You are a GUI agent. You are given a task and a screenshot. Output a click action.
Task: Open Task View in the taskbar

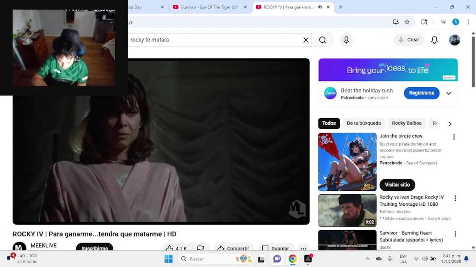[x=261, y=259]
